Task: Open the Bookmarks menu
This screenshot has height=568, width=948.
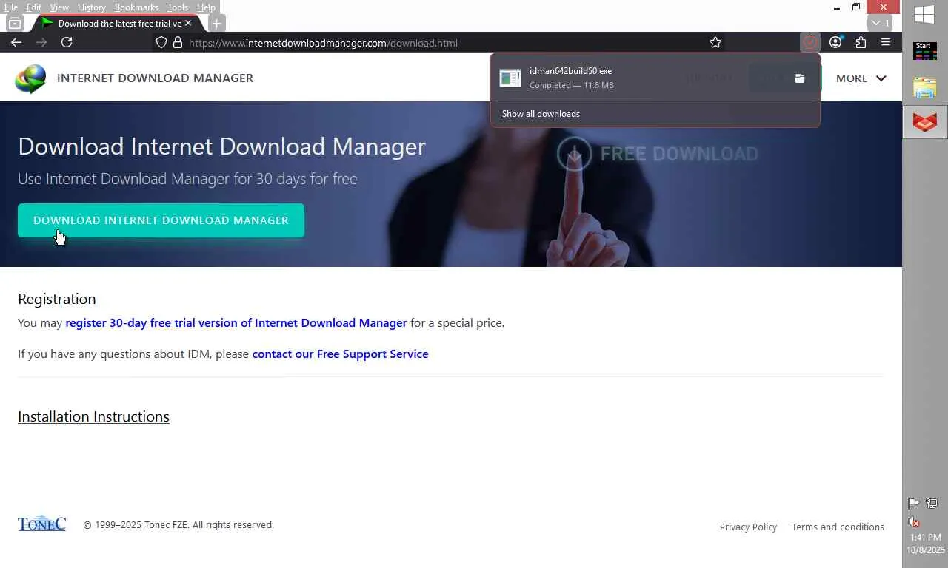Action: tap(136, 7)
